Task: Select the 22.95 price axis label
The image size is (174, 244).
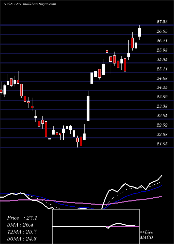Action: coord(162,116)
